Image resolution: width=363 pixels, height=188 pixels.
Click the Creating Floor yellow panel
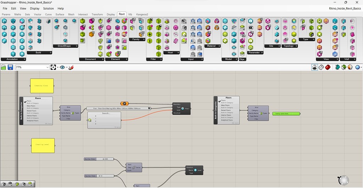point(42,86)
